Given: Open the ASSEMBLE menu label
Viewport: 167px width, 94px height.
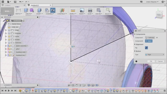Looking at the screenshot, I should (x=50, y=14).
